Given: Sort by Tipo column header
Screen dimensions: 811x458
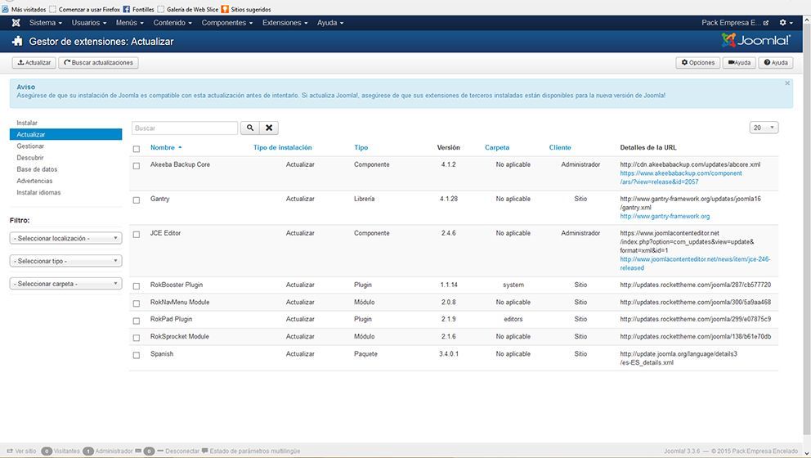Looking at the screenshot, I should point(361,147).
